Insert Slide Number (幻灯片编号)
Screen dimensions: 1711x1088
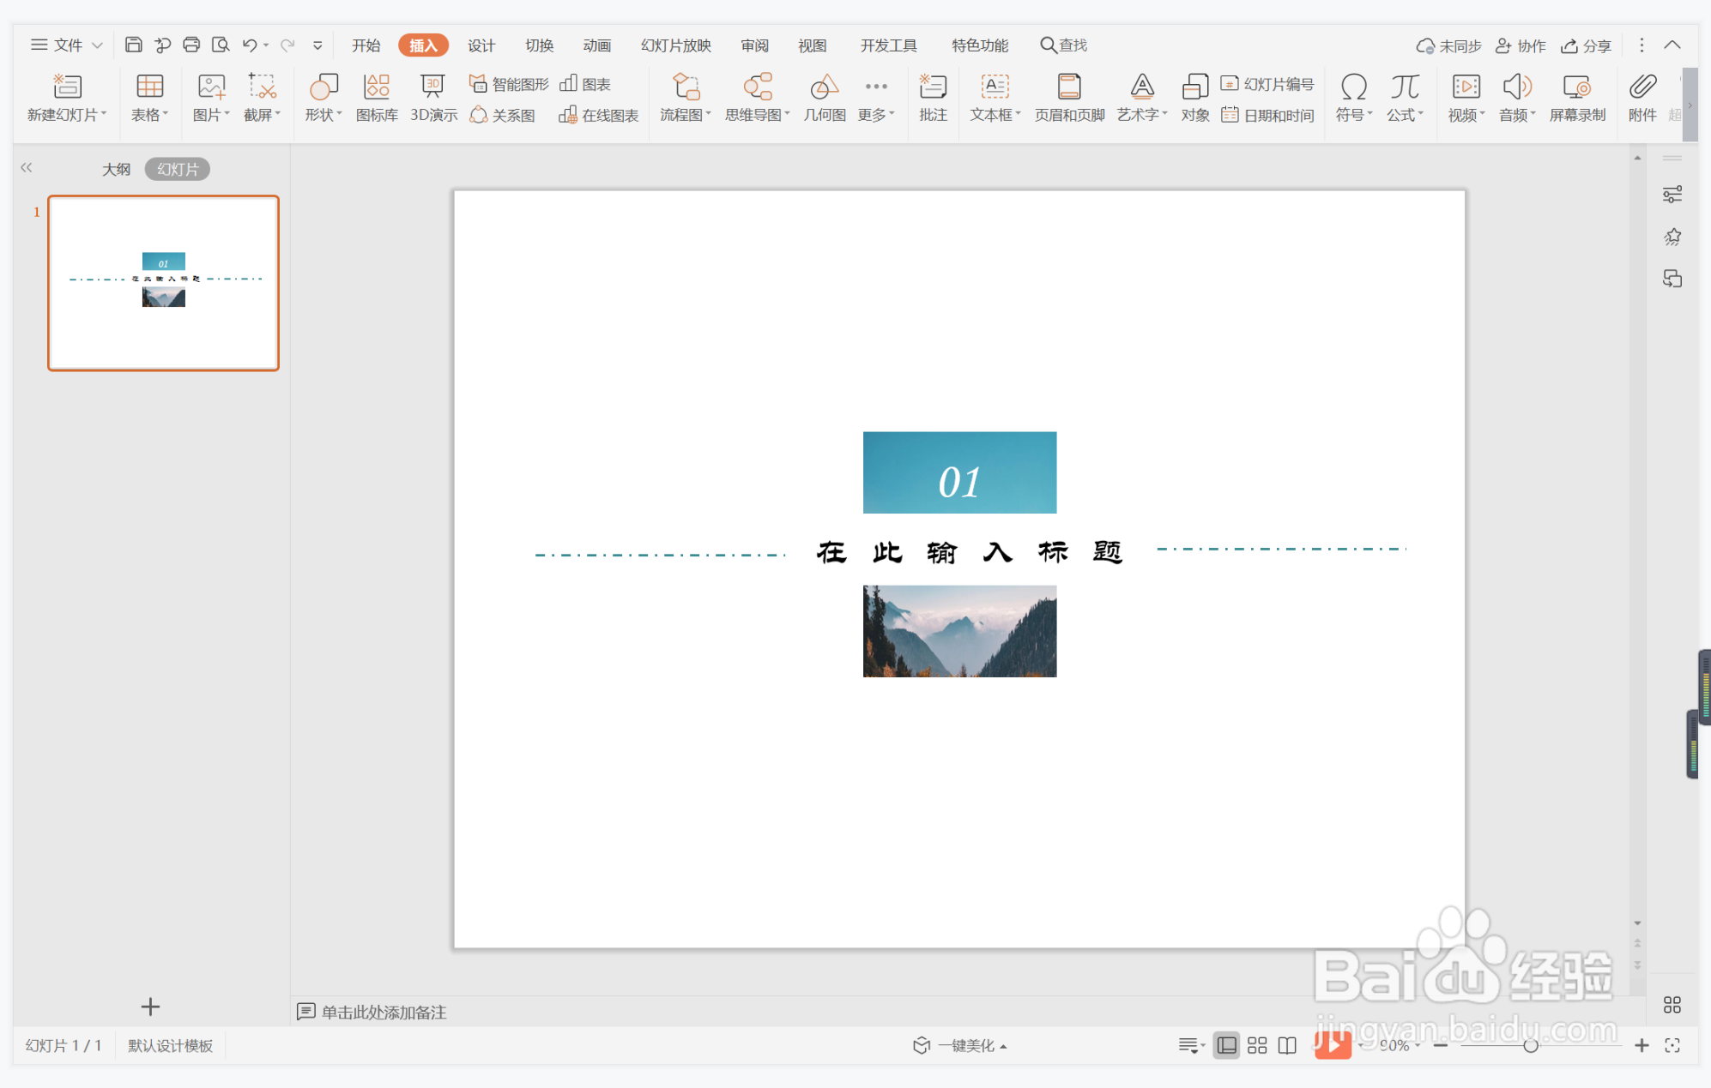1267,84
